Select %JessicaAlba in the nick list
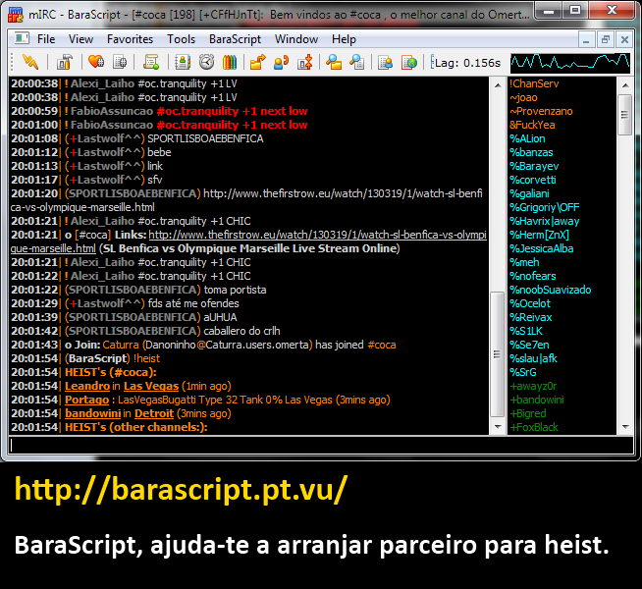This screenshot has width=642, height=589. [x=541, y=248]
